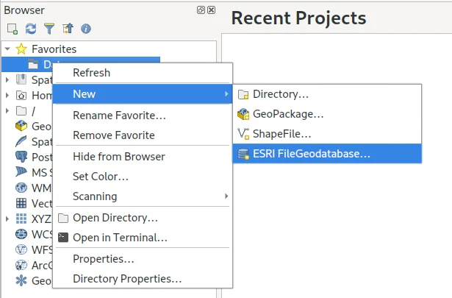Expand the Home folder tree arrow

7,96
